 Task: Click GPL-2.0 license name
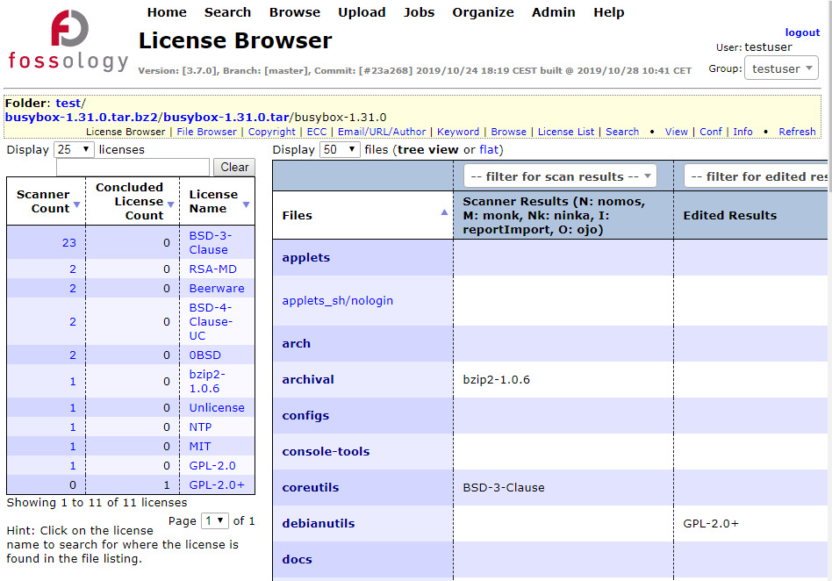pyautogui.click(x=212, y=465)
